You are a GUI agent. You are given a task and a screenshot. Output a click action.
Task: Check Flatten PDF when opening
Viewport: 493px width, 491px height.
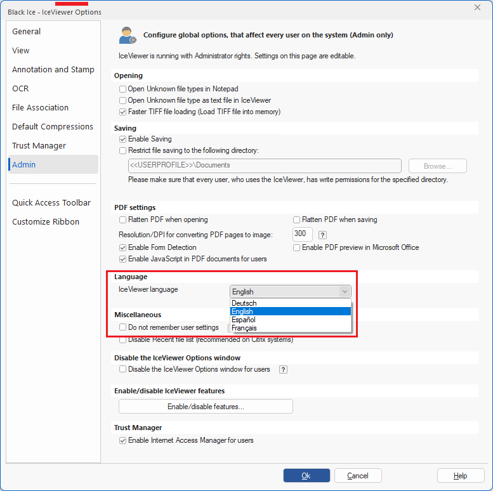122,219
